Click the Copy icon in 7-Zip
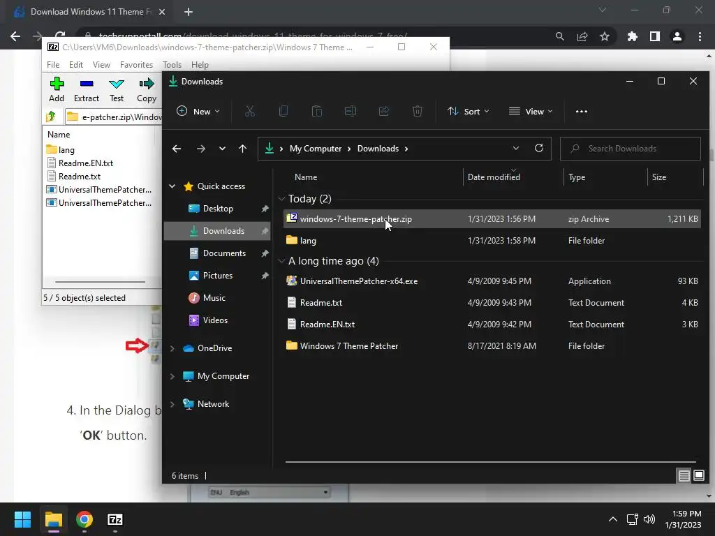Image resolution: width=715 pixels, height=536 pixels. [x=147, y=84]
